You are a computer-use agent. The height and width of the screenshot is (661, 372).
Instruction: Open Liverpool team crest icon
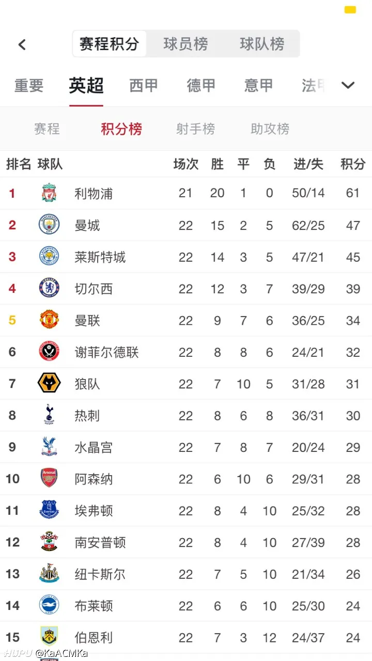click(x=49, y=193)
